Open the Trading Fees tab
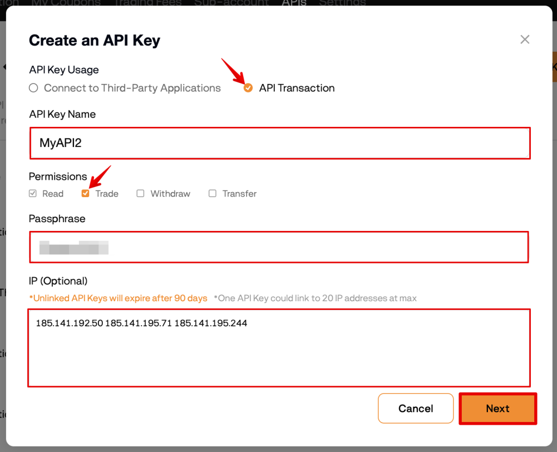This screenshot has width=557, height=452. tap(148, 3)
